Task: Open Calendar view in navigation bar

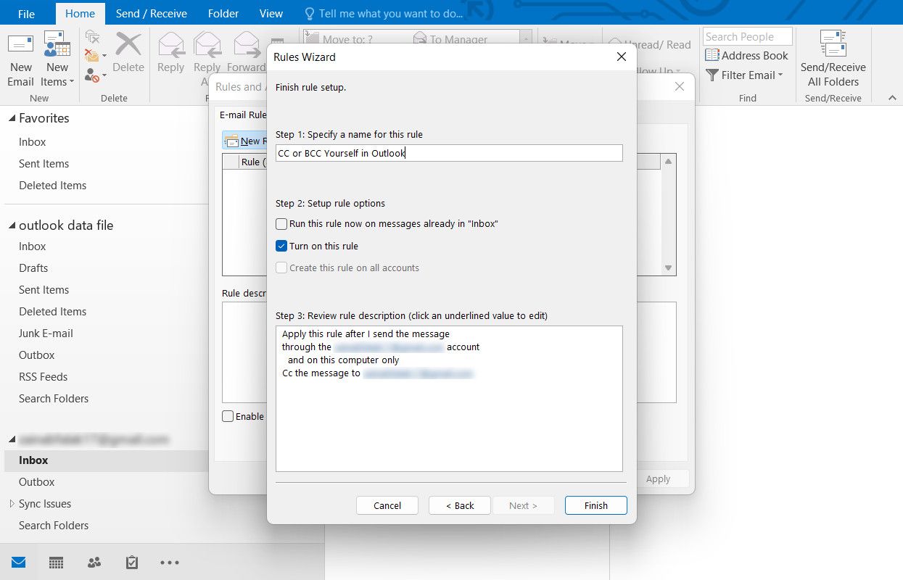Action: pyautogui.click(x=56, y=563)
